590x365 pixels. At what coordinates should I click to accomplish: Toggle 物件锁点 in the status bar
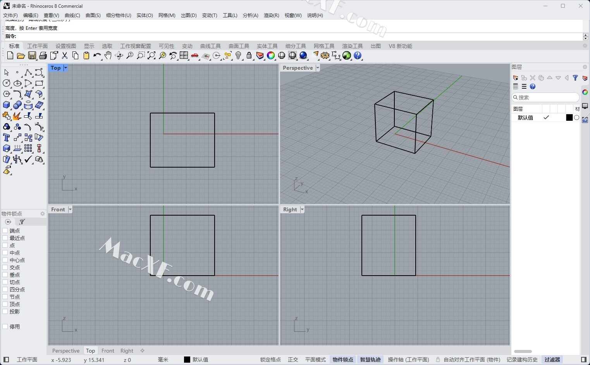click(x=343, y=360)
